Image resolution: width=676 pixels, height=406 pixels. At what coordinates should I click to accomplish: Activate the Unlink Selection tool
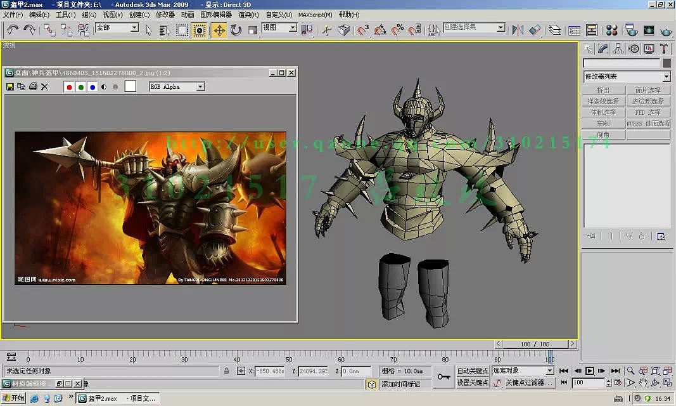pos(67,30)
